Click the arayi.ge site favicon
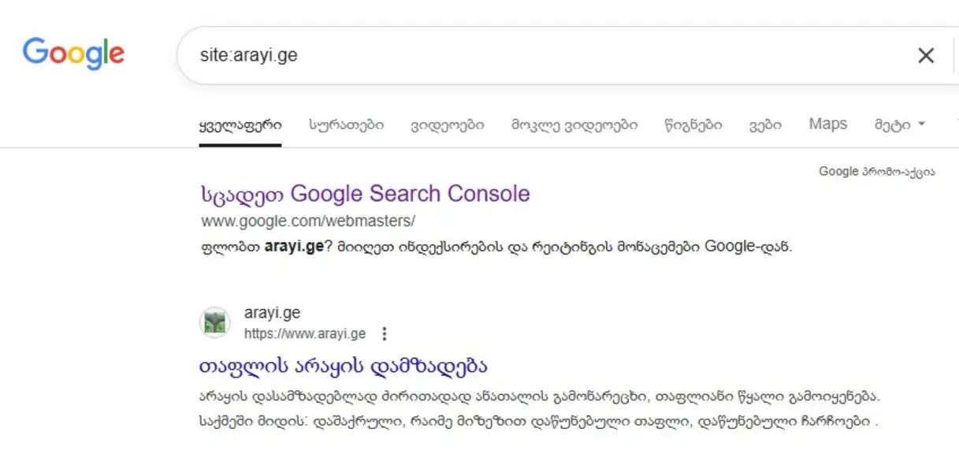This screenshot has width=959, height=473. (x=214, y=322)
